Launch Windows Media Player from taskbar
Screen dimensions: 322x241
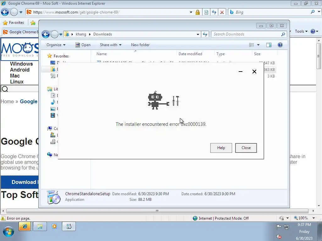click(54, 227)
